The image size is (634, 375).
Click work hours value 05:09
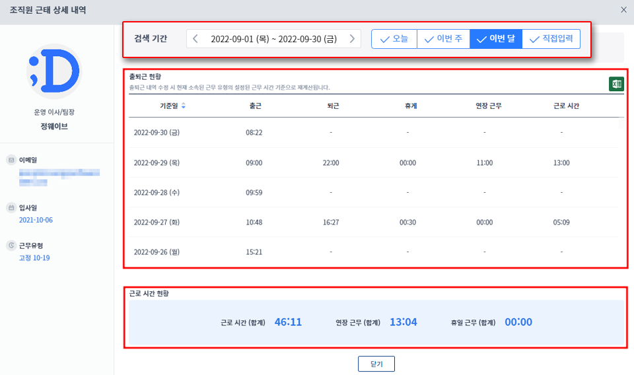561,222
